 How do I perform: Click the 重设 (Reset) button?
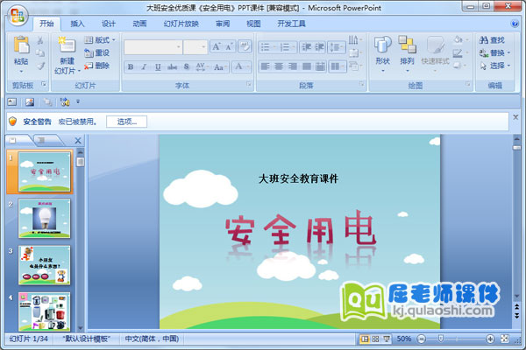tap(97, 52)
